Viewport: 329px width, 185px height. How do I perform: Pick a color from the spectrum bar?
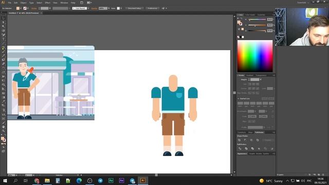coord(255,56)
